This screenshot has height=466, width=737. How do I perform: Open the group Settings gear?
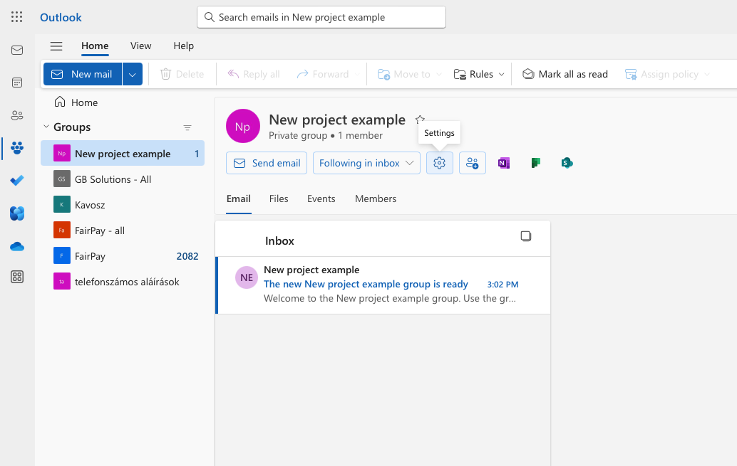439,163
